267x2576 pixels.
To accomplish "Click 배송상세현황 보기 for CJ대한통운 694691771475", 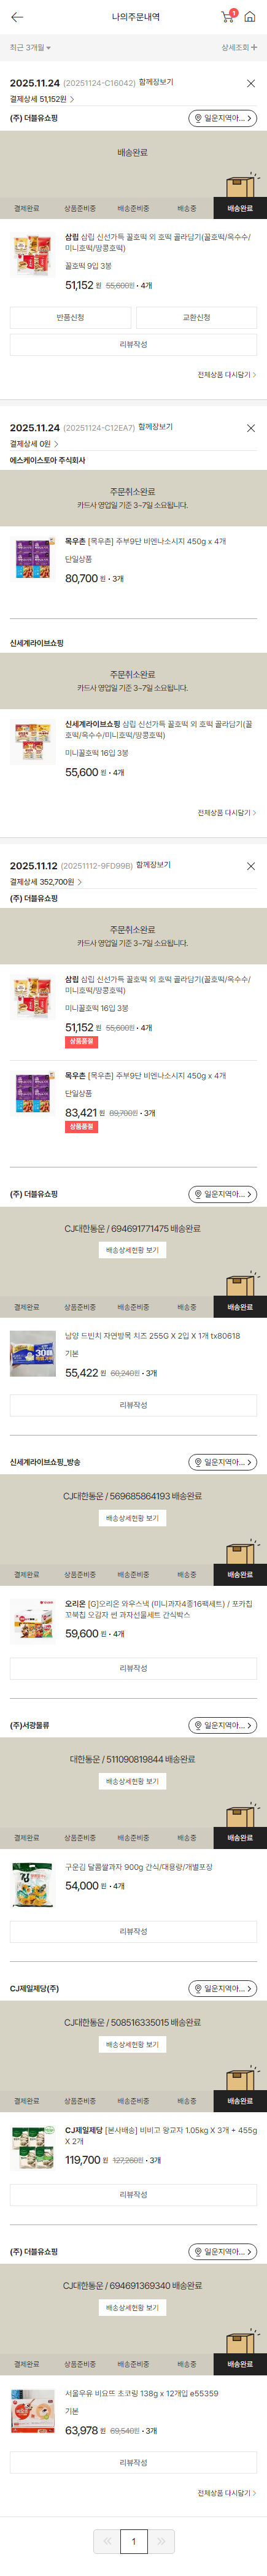I will [133, 1250].
